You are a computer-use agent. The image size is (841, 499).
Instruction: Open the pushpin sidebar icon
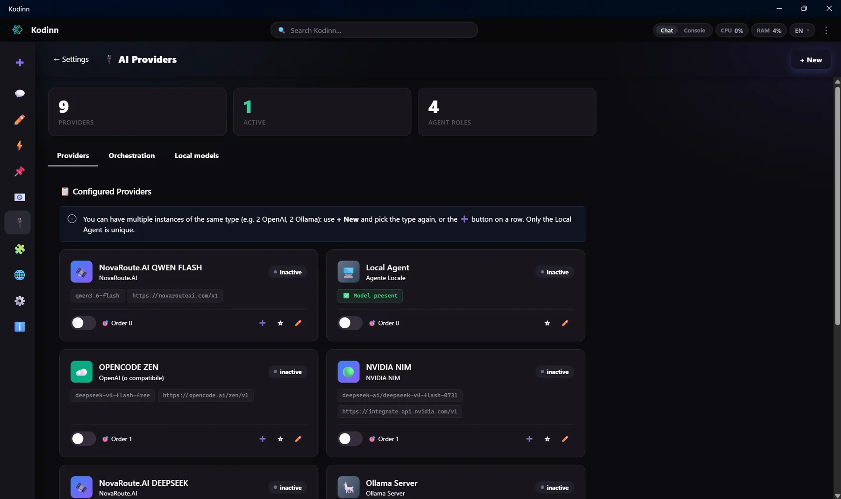pyautogui.click(x=20, y=172)
